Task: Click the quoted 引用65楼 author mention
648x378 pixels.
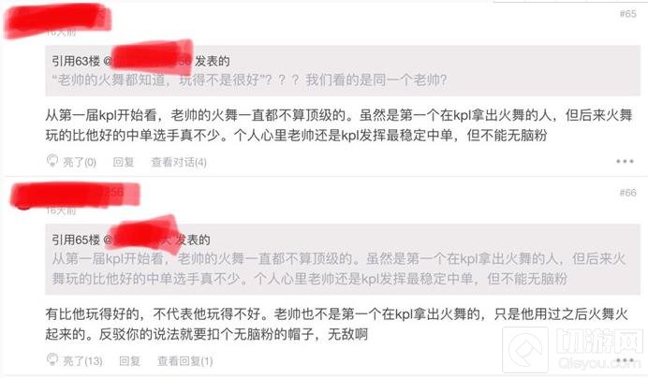Action: [x=139, y=239]
